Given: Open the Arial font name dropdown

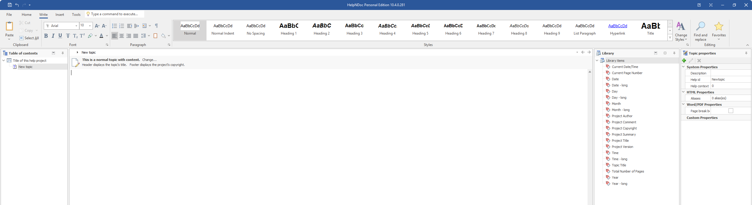Looking at the screenshot, I should click(76, 26).
